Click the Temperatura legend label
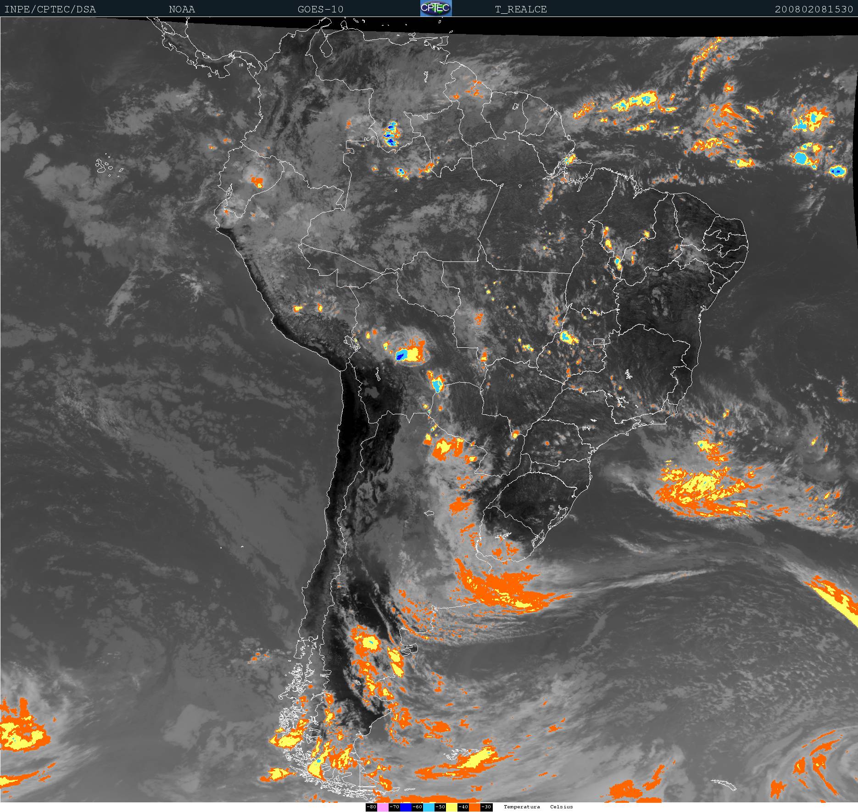858x812 pixels. (x=522, y=807)
